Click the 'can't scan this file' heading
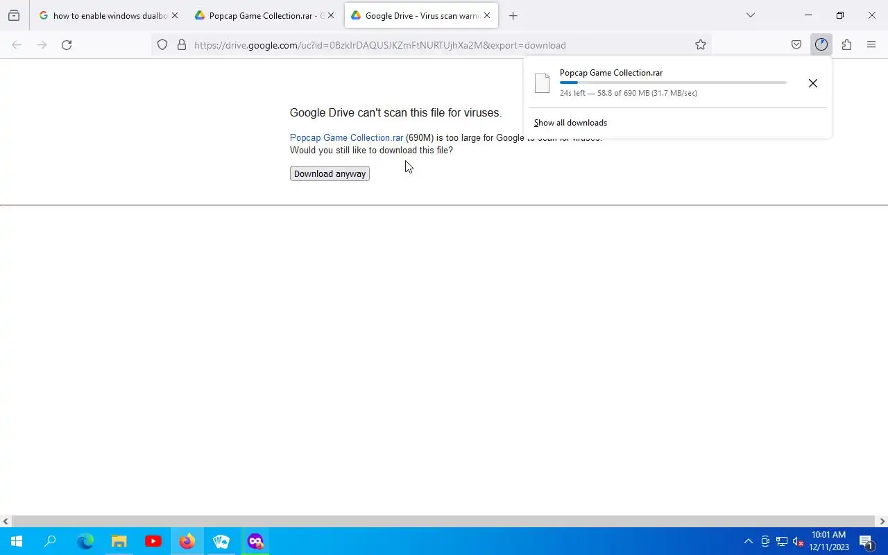This screenshot has width=888, height=555. coord(395,112)
